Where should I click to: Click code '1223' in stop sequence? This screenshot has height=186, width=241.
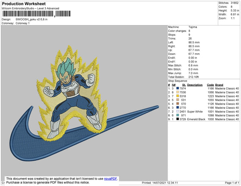pyautogui.click(x=211, y=96)
